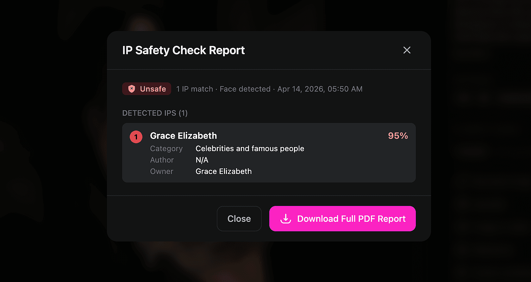The height and width of the screenshot is (282, 531).
Task: Download Full PDF Report
Action: pos(342,219)
